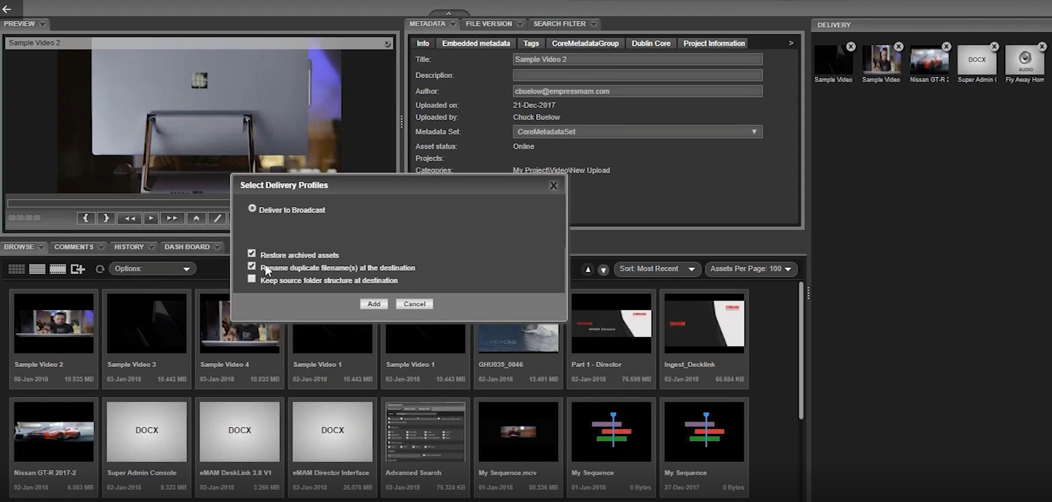Set mark-out point with the } icon

tap(106, 218)
